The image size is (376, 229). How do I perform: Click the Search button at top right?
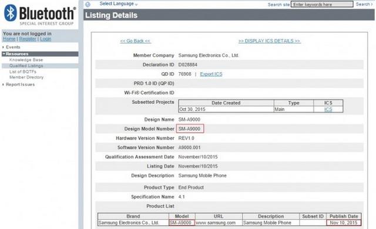pyautogui.click(x=364, y=4)
